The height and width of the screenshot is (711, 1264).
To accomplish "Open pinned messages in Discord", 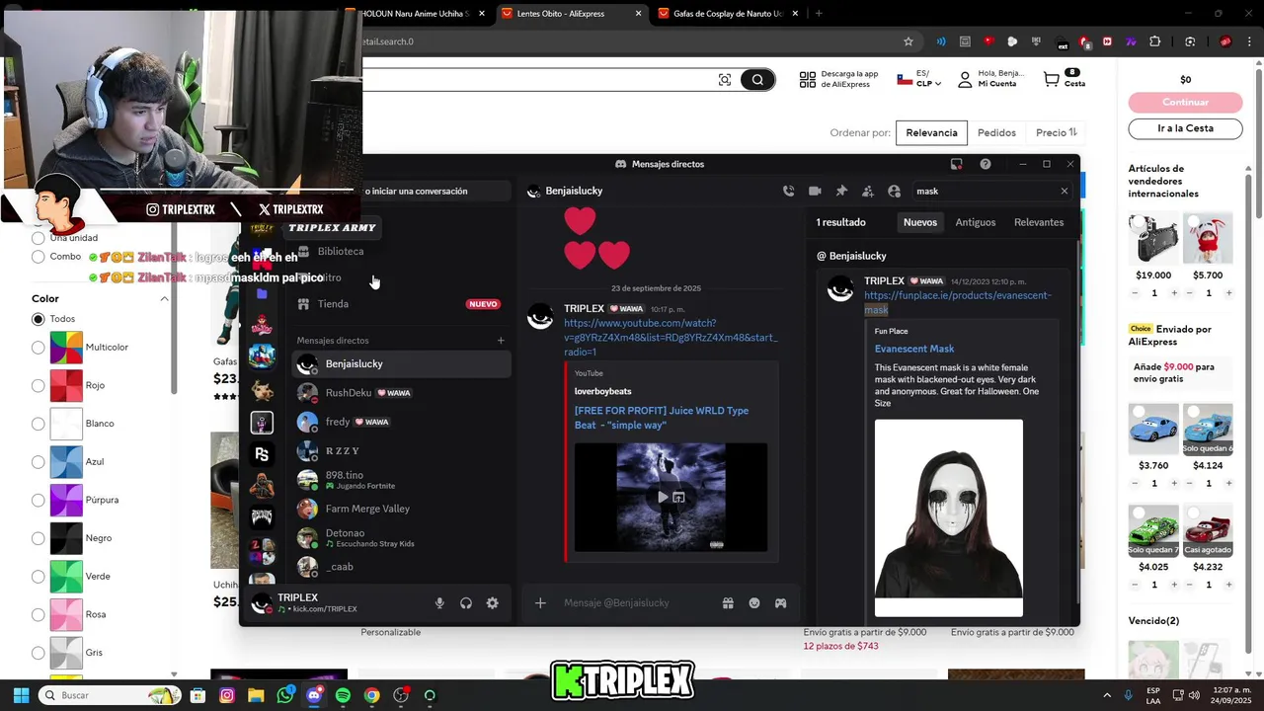I will (841, 191).
